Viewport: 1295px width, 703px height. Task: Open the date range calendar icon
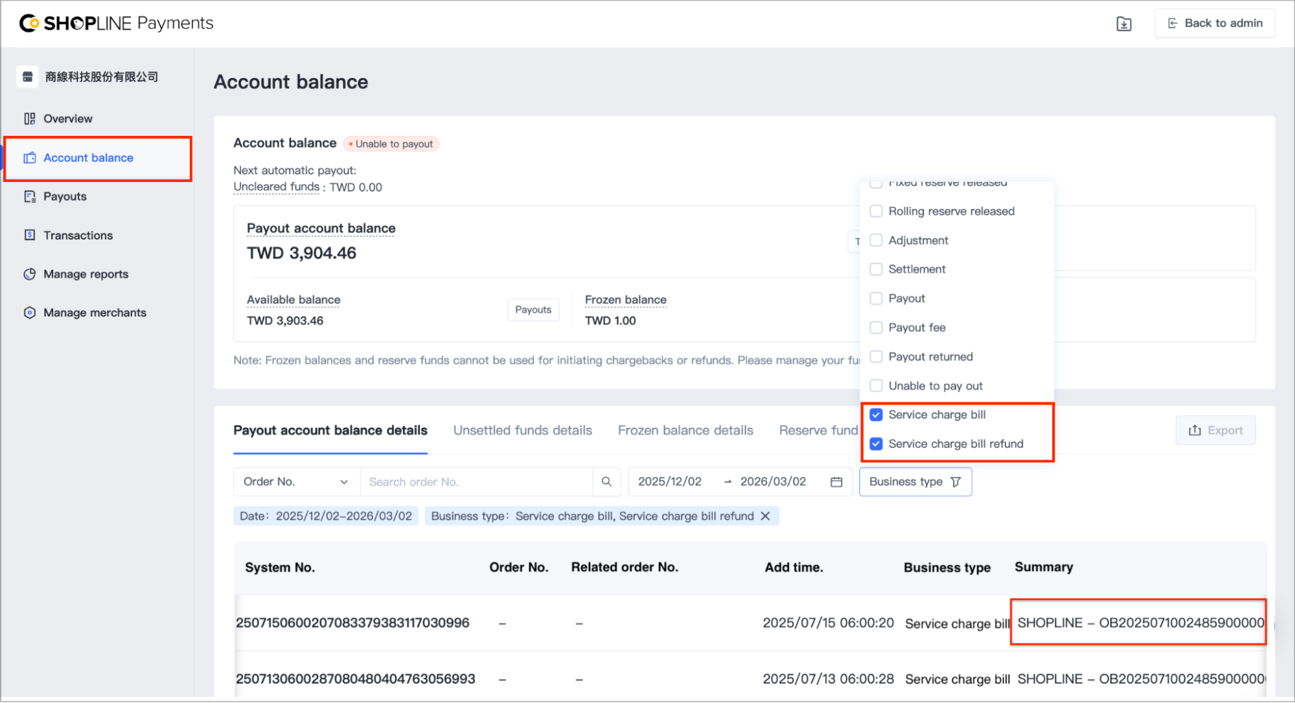point(836,482)
